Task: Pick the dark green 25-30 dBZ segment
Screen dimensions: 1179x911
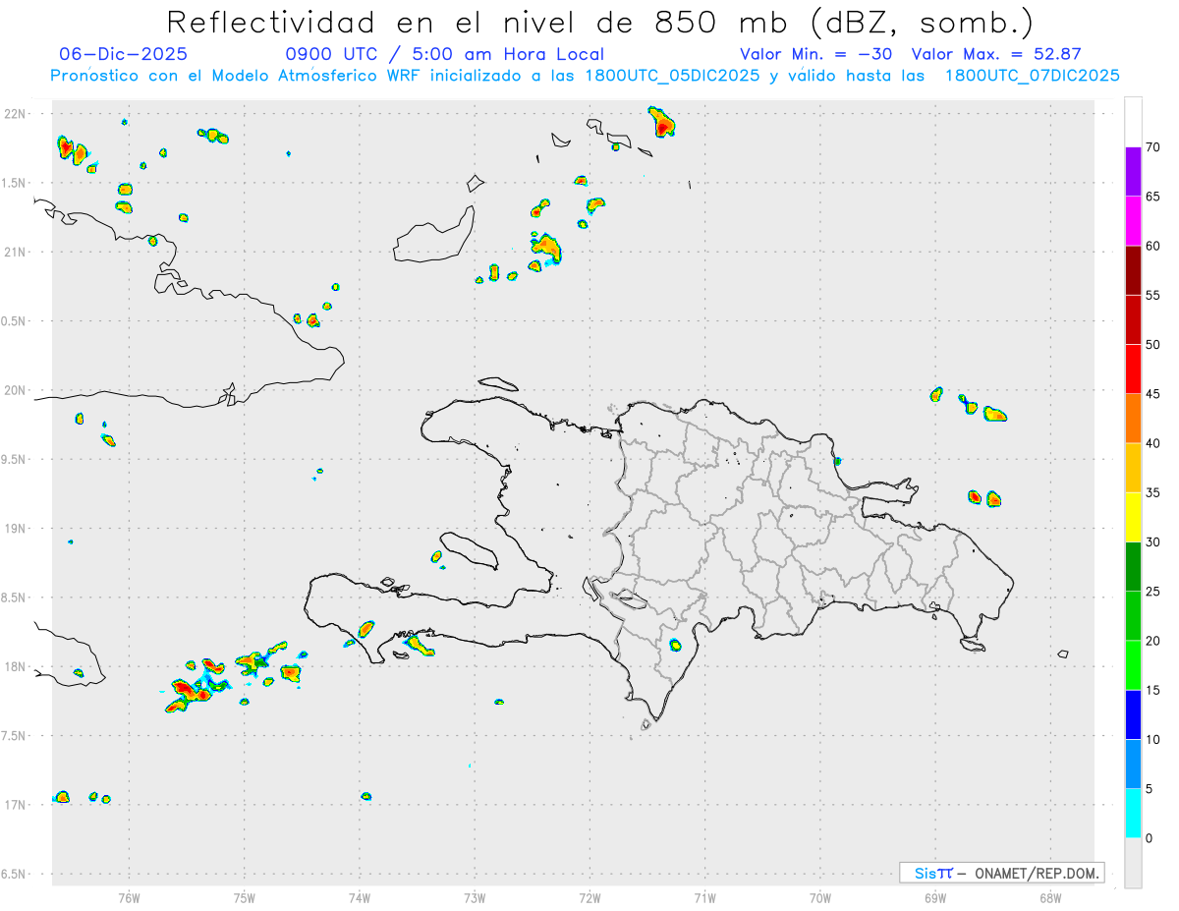Action: [x=1133, y=567]
